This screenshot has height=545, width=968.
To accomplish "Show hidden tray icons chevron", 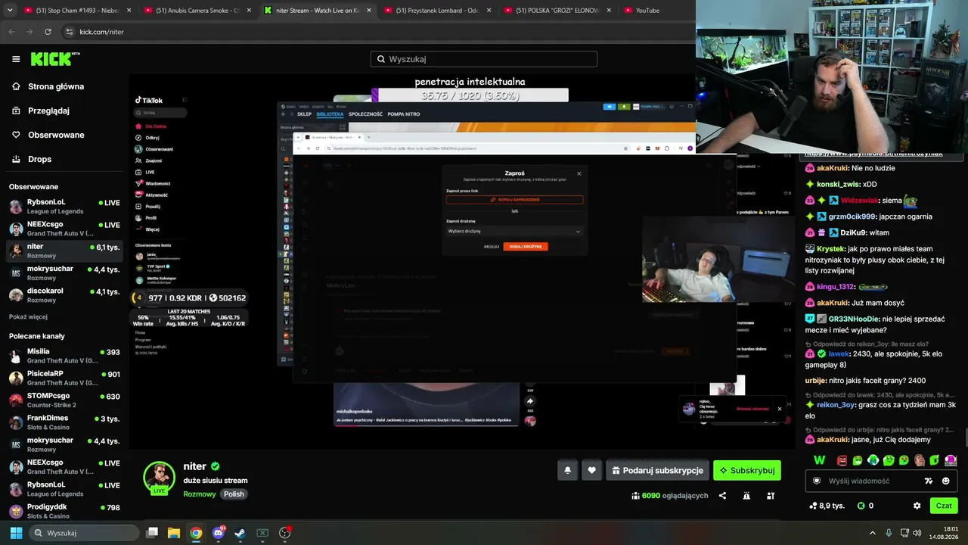I will tap(872, 533).
